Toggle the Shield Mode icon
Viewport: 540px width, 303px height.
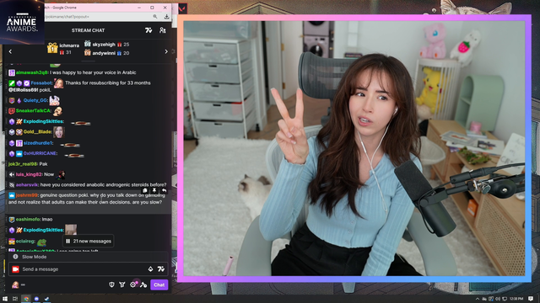tap(111, 284)
